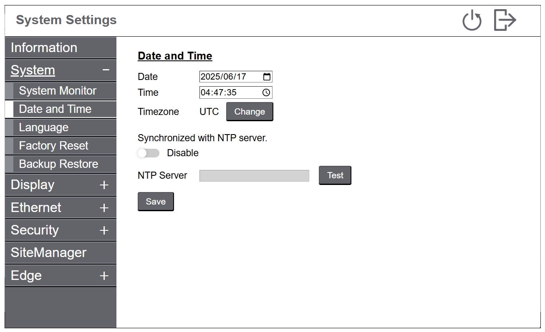545x332 pixels.
Task: Expand the Security menu section
Action: (104, 230)
